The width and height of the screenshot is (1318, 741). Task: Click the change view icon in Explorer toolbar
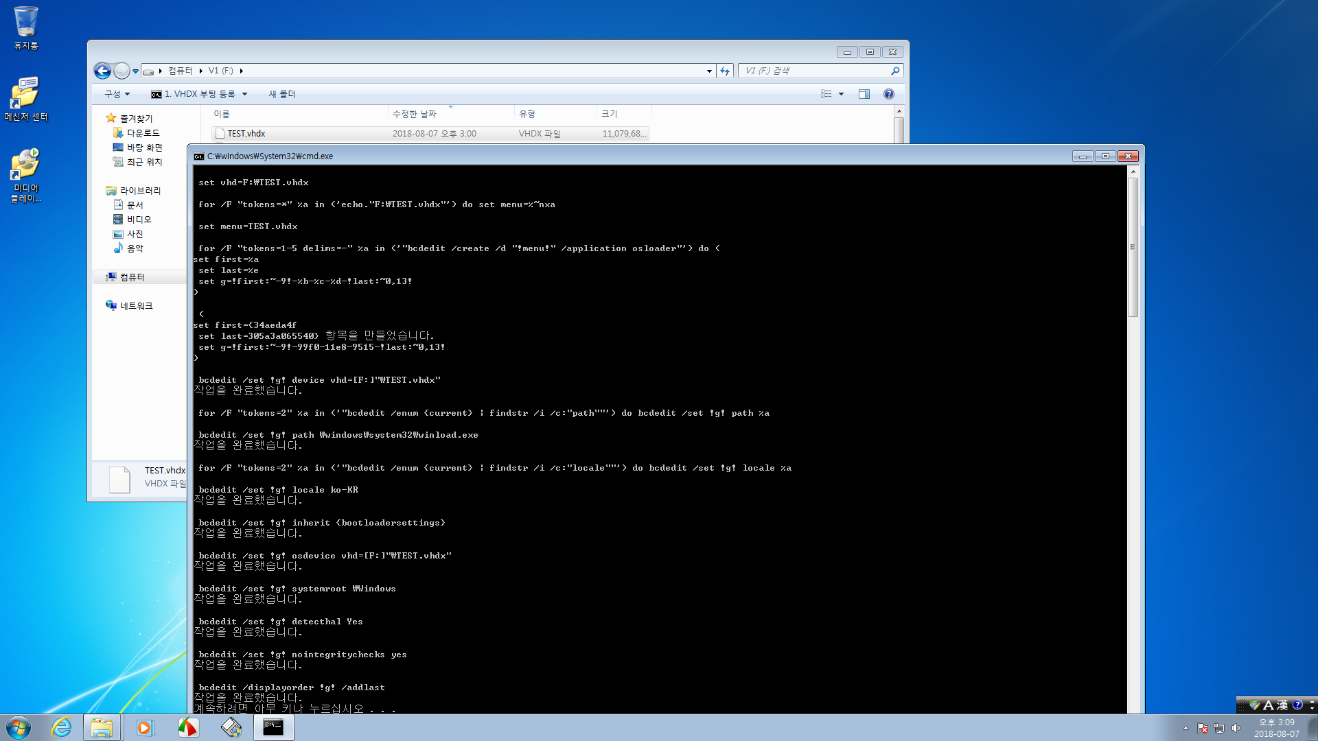tap(826, 94)
